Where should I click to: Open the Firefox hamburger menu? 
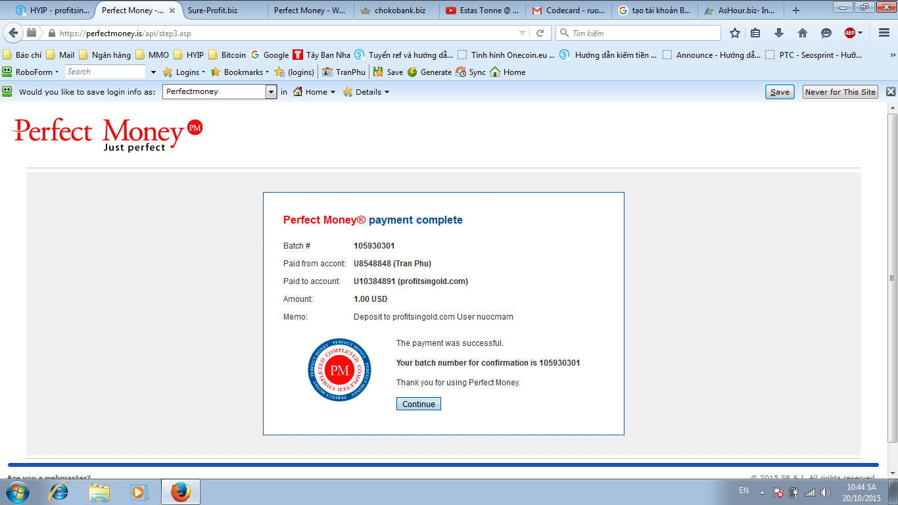click(x=884, y=33)
